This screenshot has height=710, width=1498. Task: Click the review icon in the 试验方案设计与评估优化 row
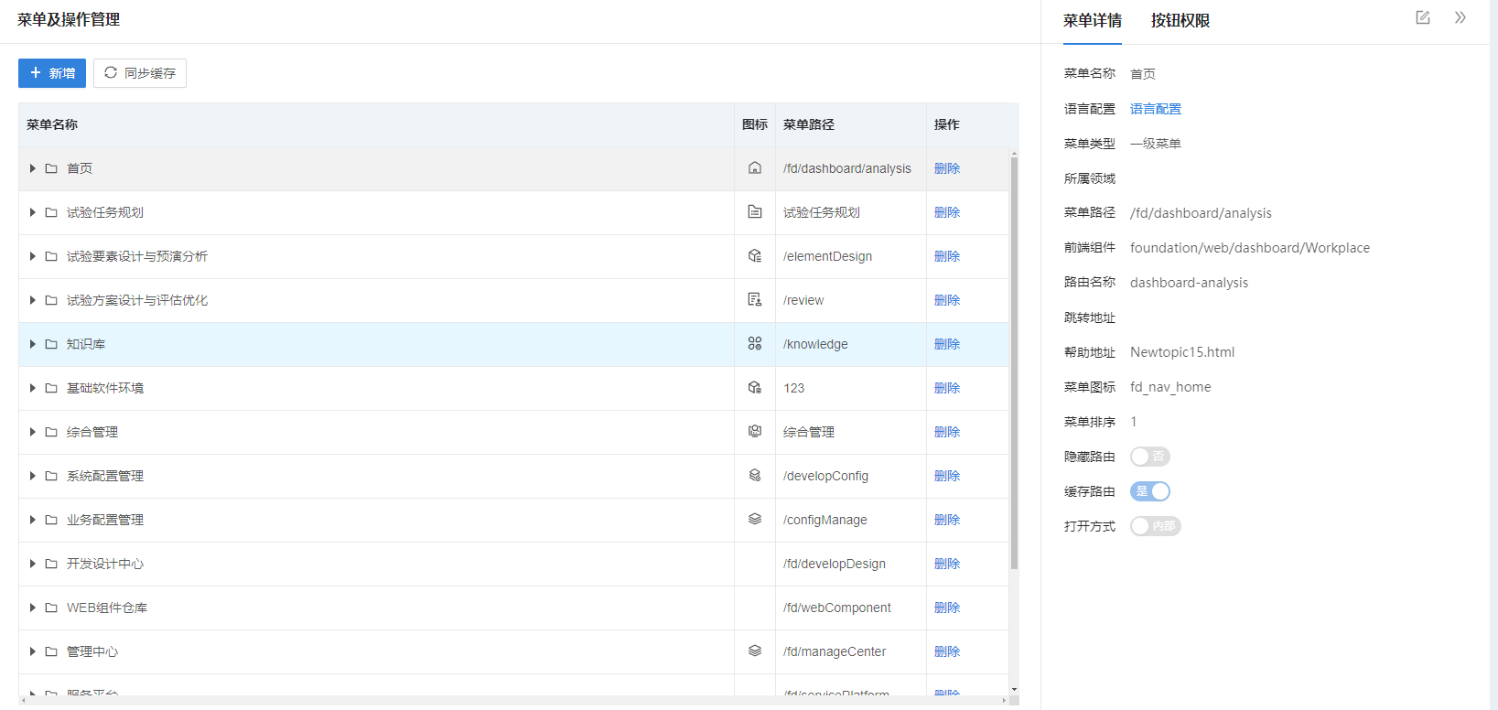755,300
